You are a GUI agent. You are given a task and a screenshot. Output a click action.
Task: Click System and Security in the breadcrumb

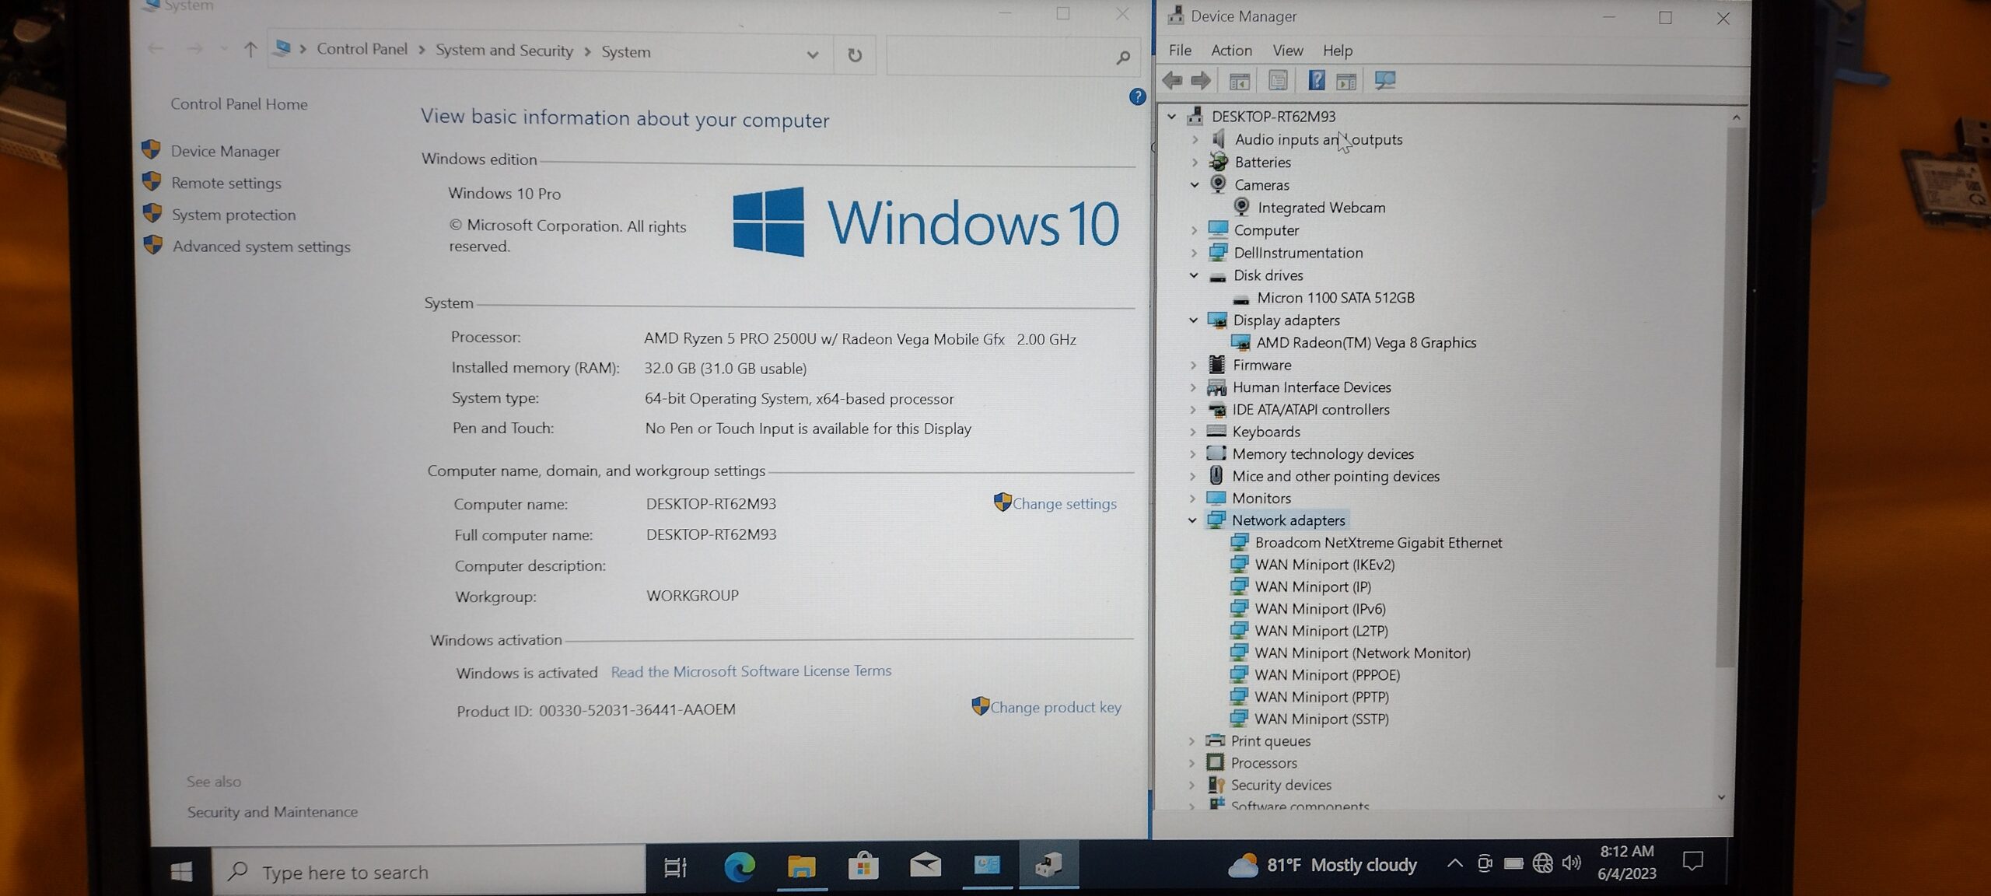[504, 51]
